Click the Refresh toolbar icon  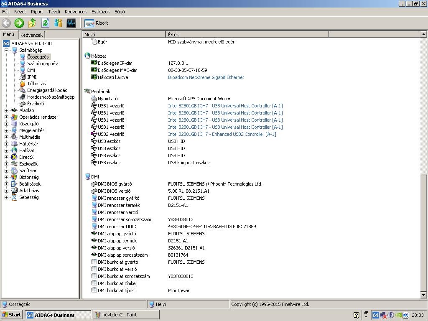[x=45, y=23]
